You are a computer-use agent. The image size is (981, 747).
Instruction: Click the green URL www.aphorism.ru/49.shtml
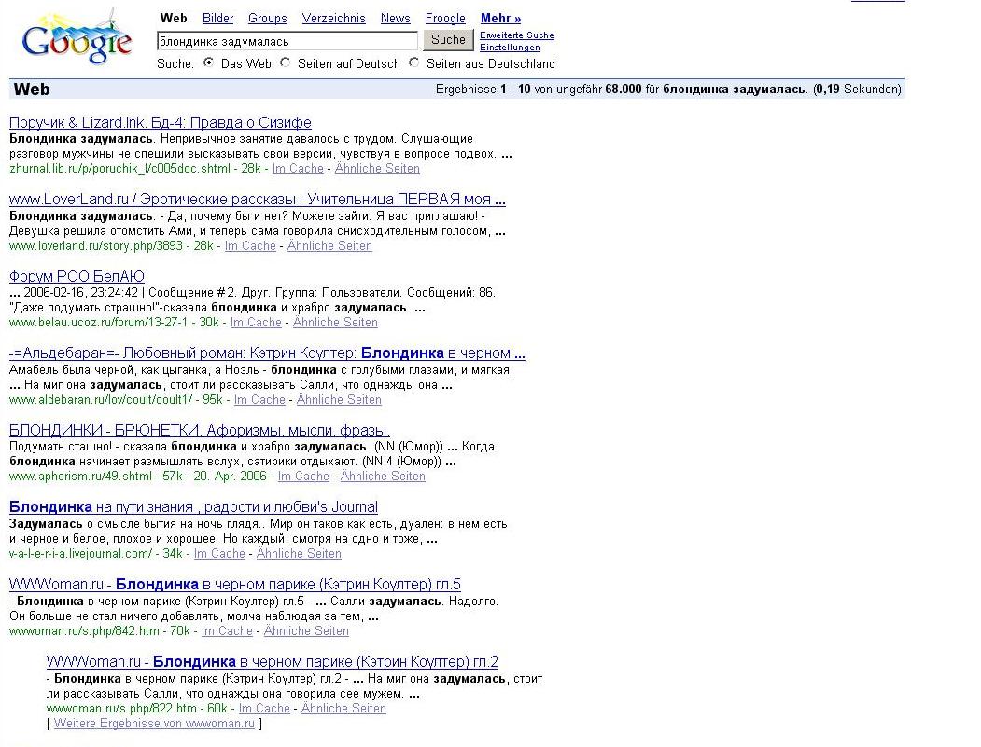(x=80, y=476)
